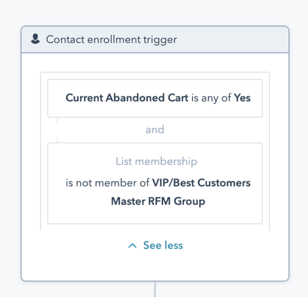Click the Master RFM Group text

tap(158, 201)
